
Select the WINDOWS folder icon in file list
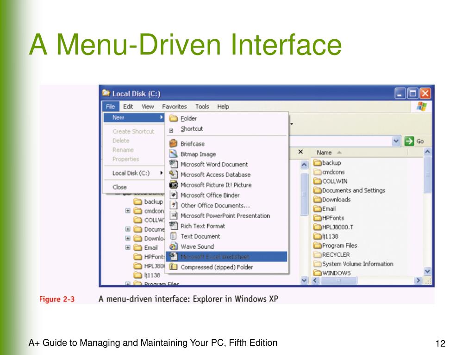pyautogui.click(x=317, y=273)
